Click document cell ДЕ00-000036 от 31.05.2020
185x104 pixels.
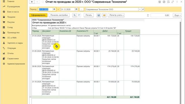(50, 57)
